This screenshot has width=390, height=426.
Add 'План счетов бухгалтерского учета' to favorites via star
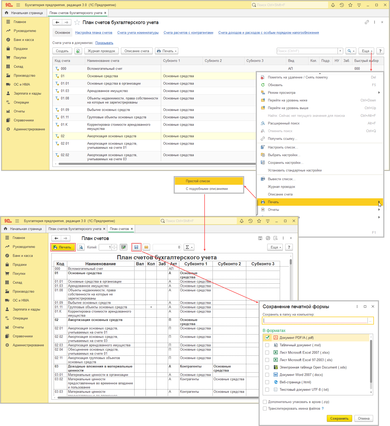(x=77, y=22)
